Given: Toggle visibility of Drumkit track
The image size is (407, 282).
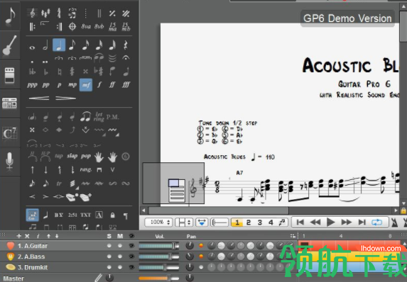Looking at the screenshot, I should 131,267.
